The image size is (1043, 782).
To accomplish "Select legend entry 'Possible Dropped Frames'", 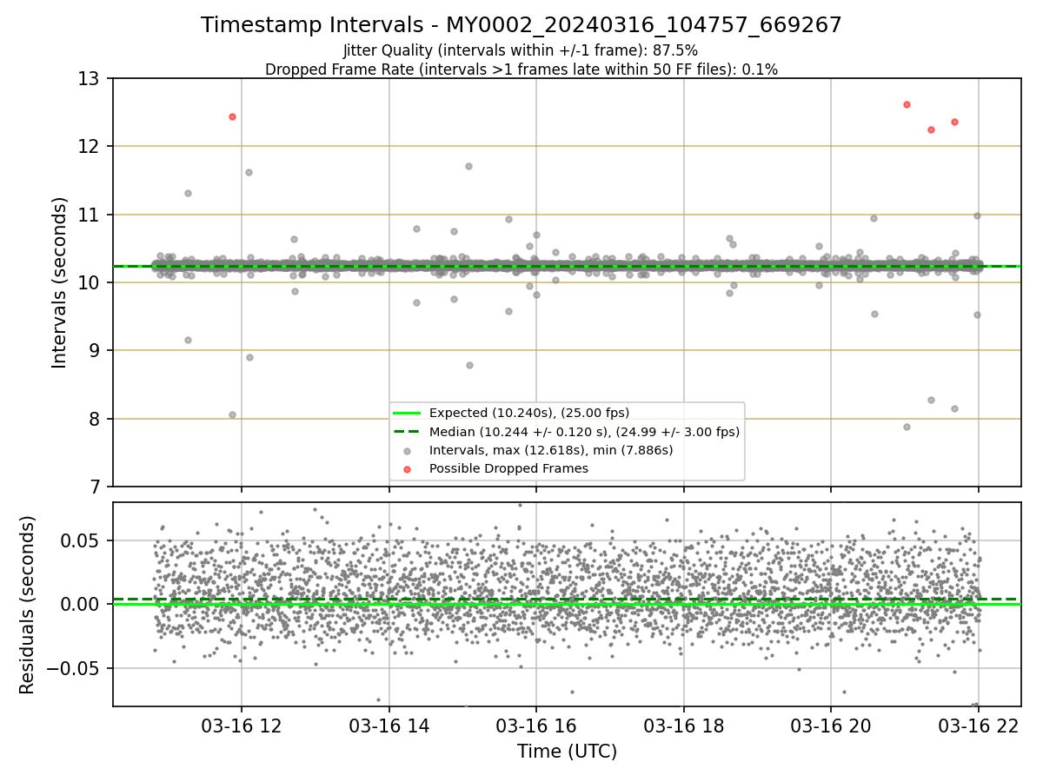I will [x=508, y=468].
